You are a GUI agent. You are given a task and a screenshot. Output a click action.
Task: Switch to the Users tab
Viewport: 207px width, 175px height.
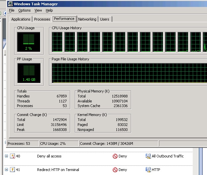[x=105, y=19]
